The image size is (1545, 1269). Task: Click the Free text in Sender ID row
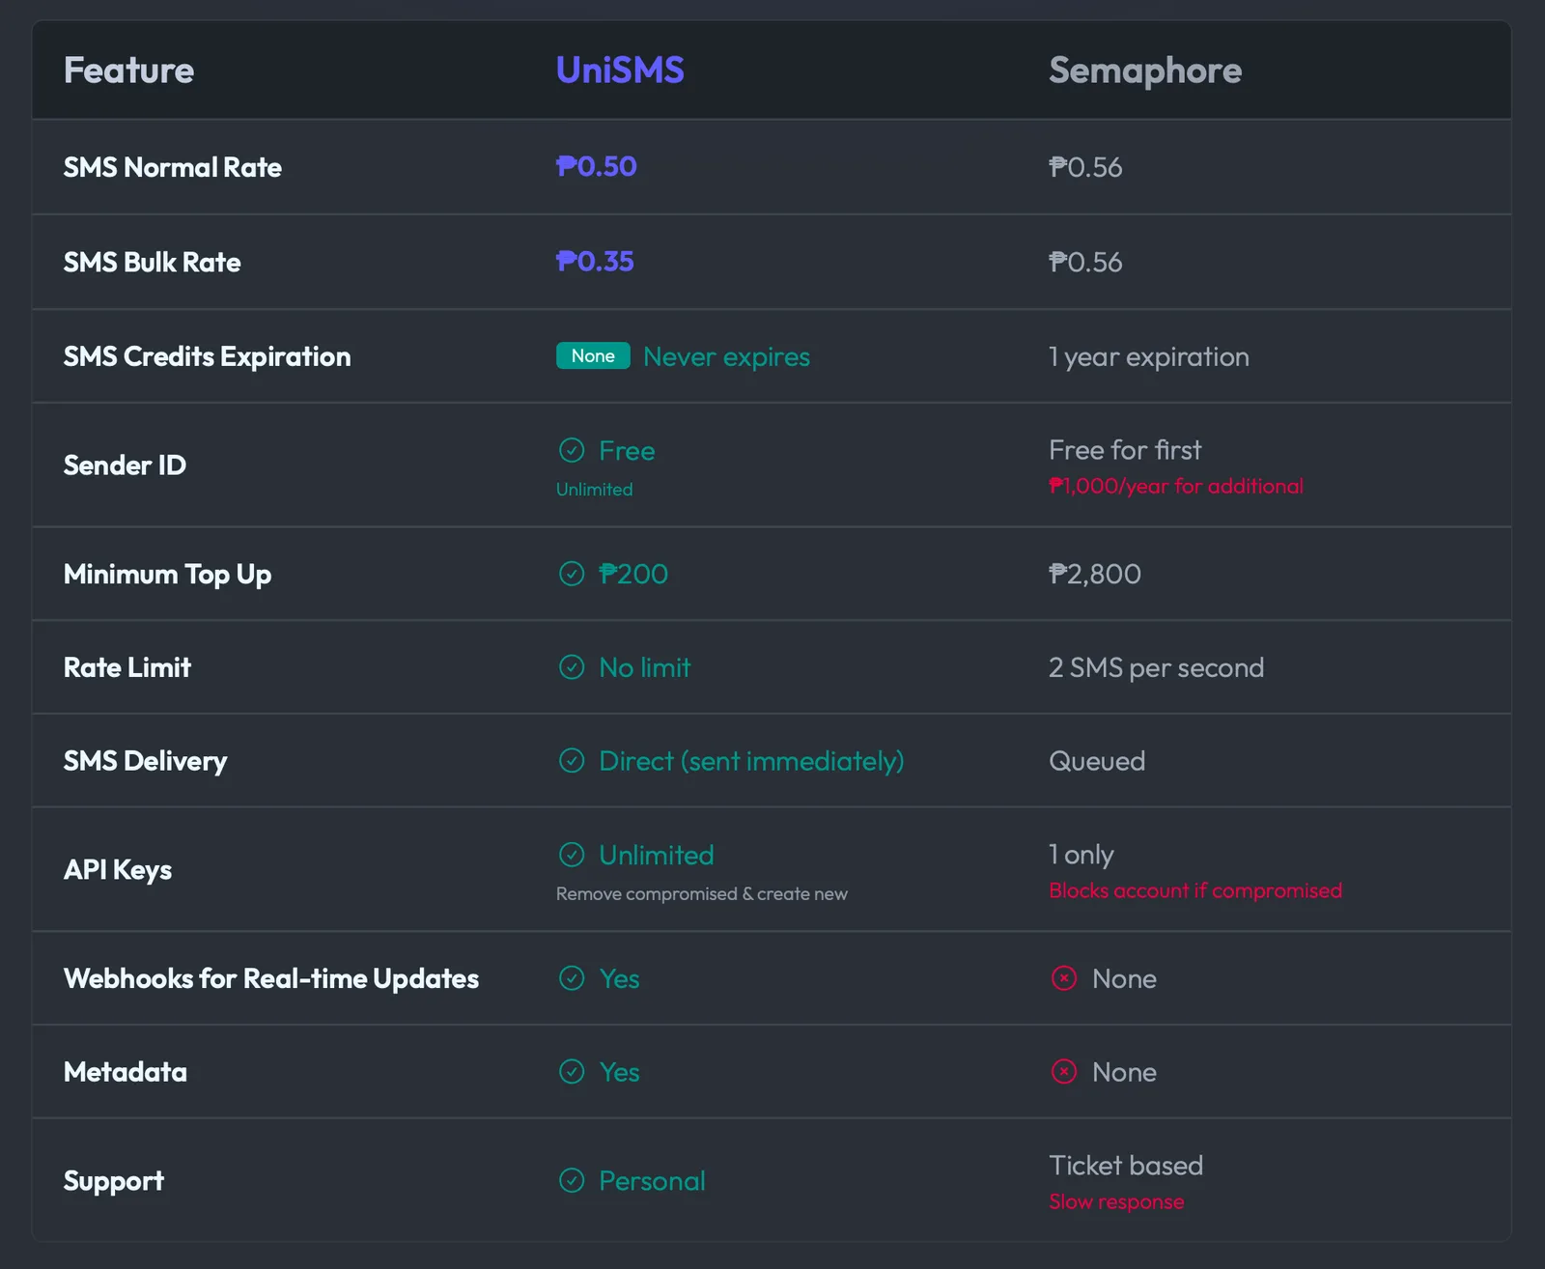(627, 450)
